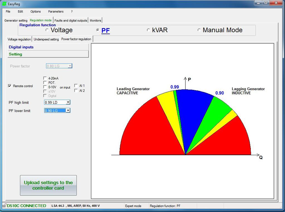Select Voltage regulation function radio
The height and width of the screenshot is (212, 285).
pos(47,30)
